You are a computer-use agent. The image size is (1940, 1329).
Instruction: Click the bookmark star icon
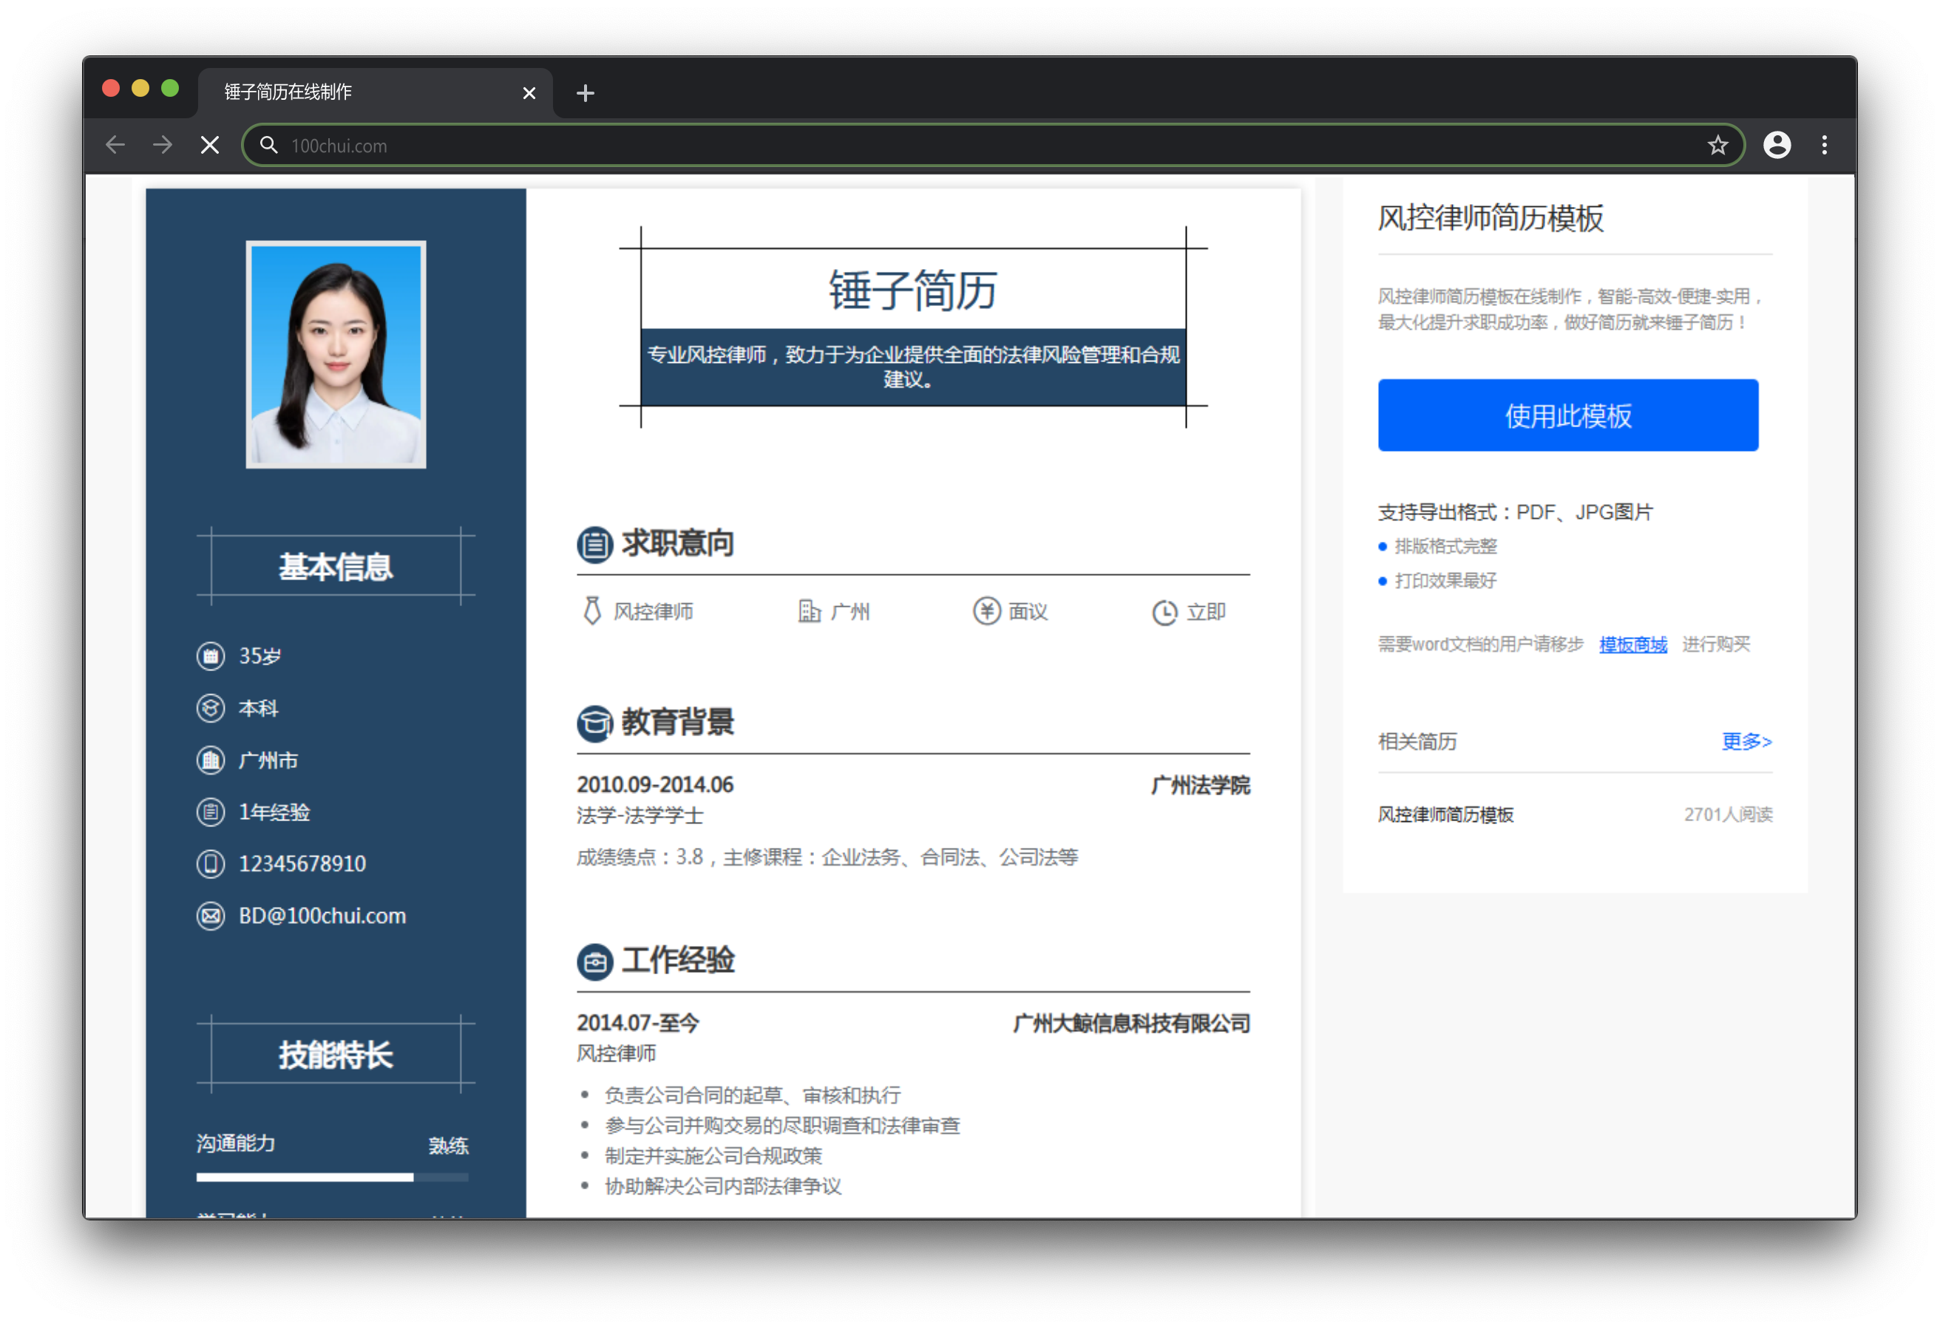(1716, 146)
